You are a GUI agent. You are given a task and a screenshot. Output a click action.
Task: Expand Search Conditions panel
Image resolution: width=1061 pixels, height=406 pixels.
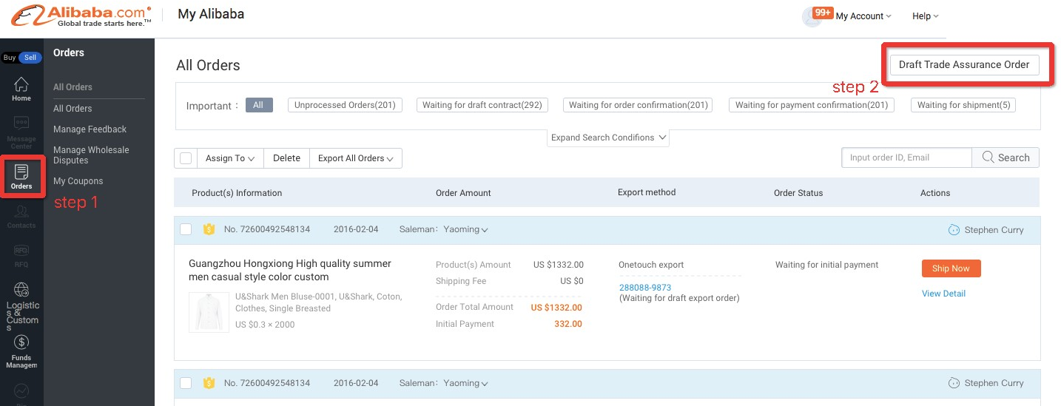pos(608,138)
